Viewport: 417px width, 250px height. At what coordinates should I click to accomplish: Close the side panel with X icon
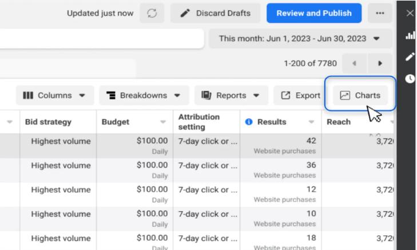coord(410,13)
